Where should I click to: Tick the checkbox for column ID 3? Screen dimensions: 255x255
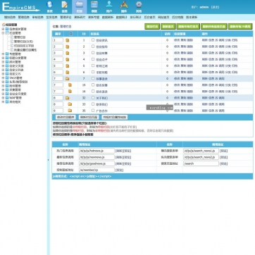click(93, 53)
